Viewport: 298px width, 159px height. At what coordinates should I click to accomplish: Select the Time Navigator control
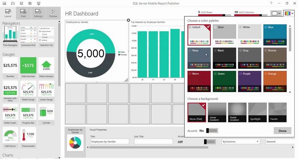(10, 37)
